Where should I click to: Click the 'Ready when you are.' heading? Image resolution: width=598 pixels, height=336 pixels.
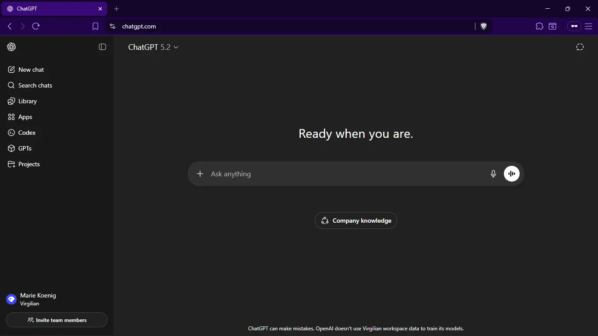pyautogui.click(x=356, y=133)
